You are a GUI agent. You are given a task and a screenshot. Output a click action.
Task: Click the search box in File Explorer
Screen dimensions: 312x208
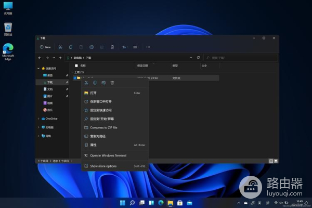tap(240, 58)
